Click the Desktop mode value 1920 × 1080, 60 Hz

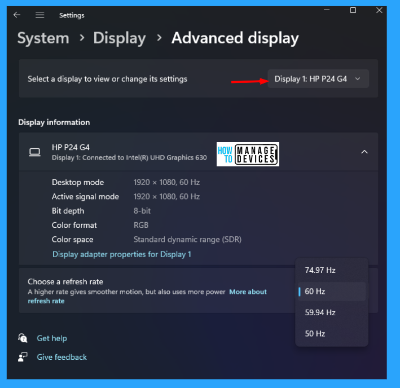tap(166, 182)
